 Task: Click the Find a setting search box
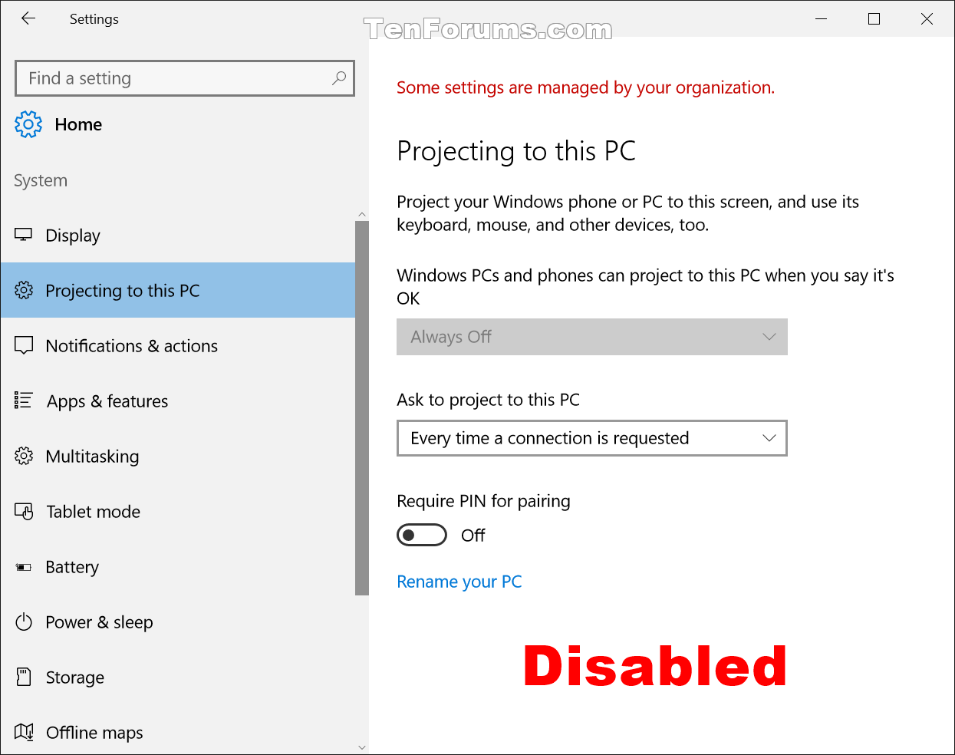(x=185, y=78)
